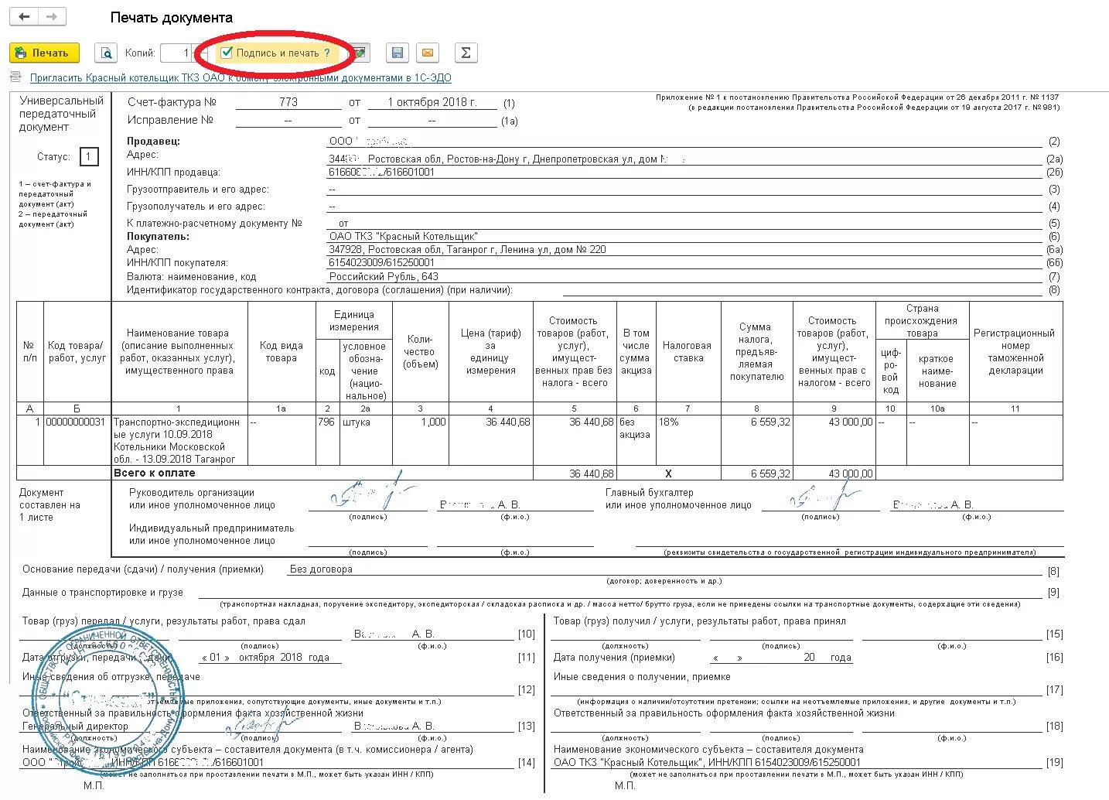Select buyer ИНН/КПП 6154023009/615250001
Image resolution: width=1109 pixels, height=800 pixels.
(x=382, y=262)
